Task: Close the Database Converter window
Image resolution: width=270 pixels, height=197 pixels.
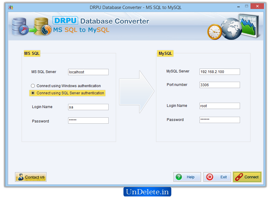Action: [257, 6]
